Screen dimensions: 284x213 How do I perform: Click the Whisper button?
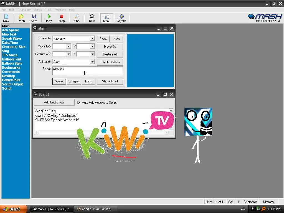point(74,81)
